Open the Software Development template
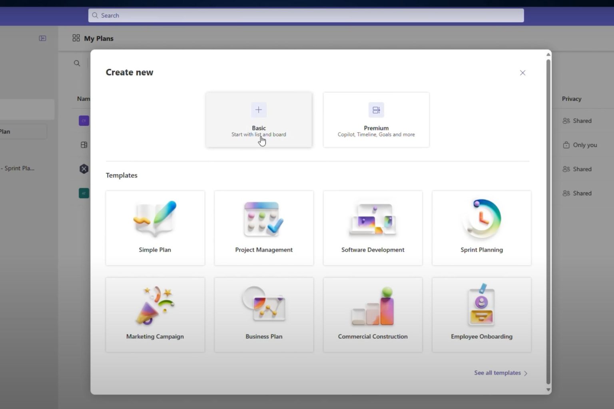Image resolution: width=614 pixels, height=409 pixels. 373,228
